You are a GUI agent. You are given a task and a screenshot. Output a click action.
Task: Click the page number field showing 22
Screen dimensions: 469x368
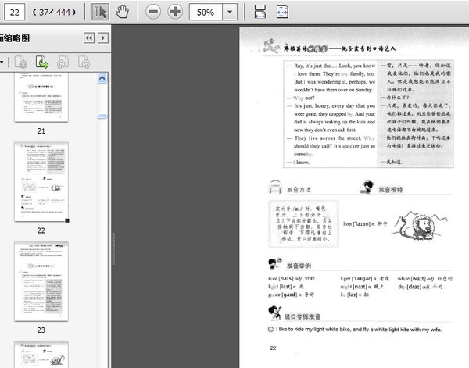point(14,13)
